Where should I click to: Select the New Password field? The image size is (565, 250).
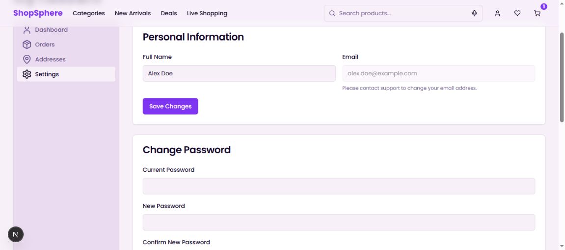pos(339,223)
